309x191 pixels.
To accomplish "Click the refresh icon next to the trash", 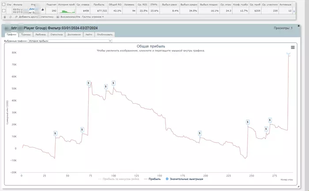I will (11, 17).
